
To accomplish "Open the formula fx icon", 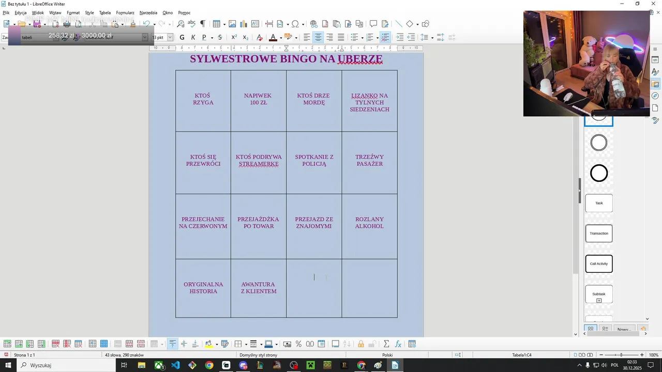I will tap(398, 344).
